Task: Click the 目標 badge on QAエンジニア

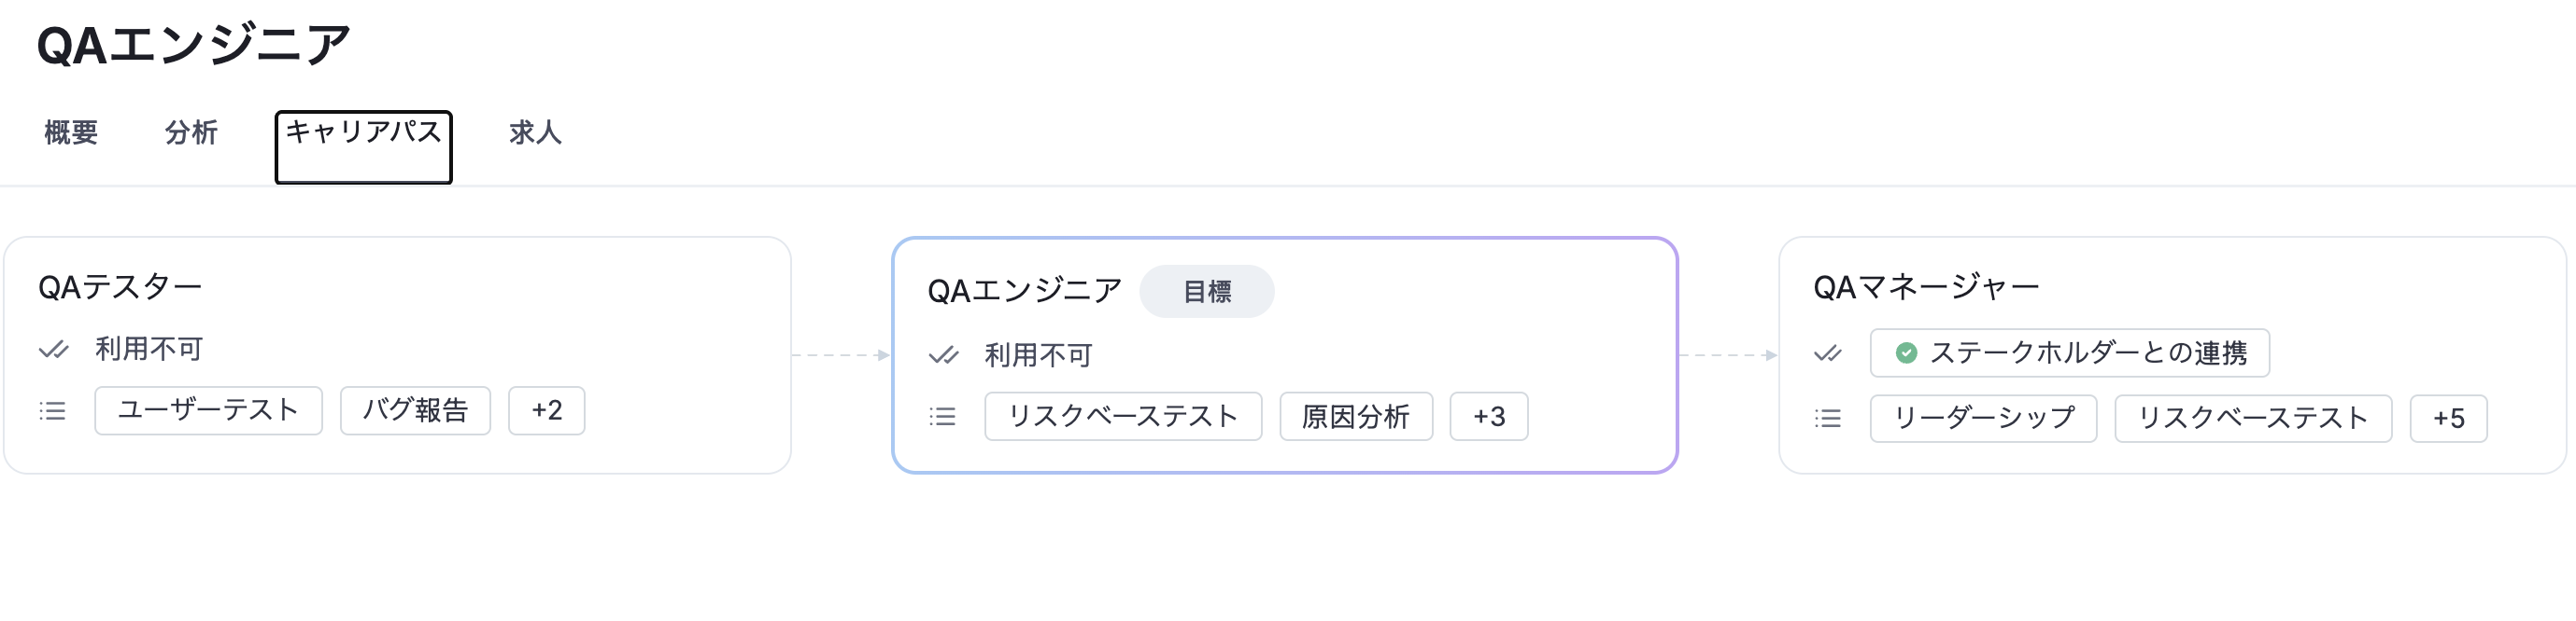Action: [1206, 292]
